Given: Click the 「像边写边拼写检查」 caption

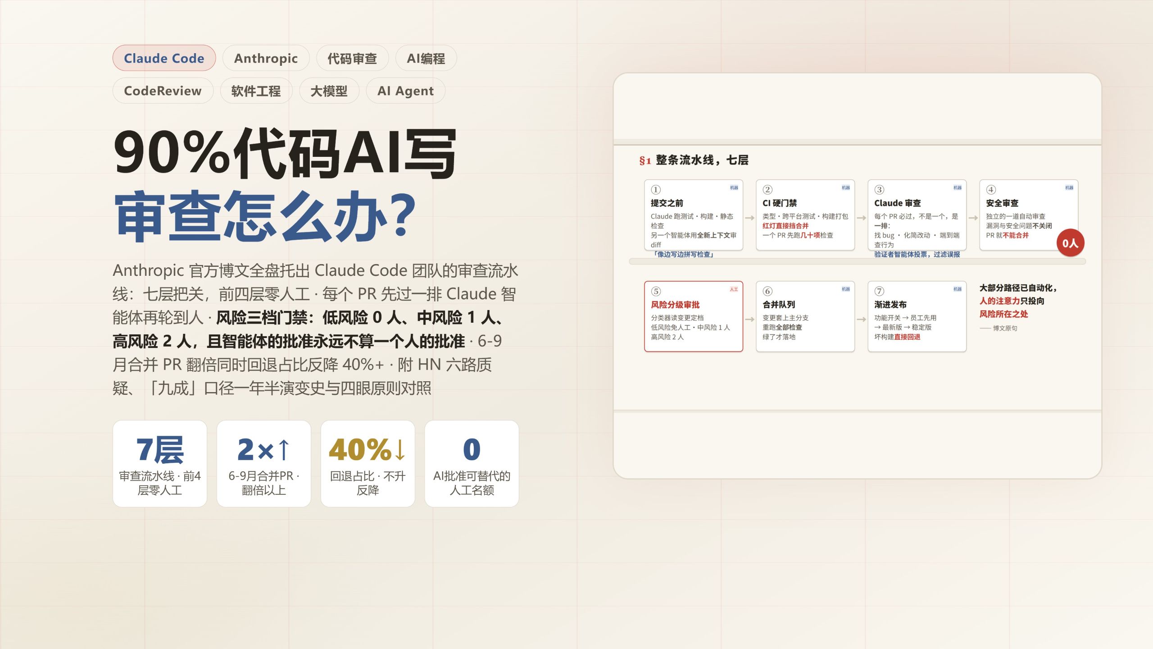Looking at the screenshot, I should 683,255.
